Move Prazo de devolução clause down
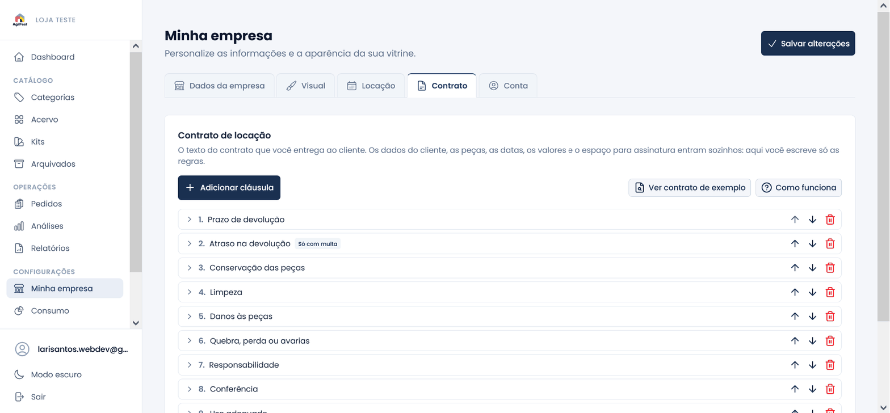 click(812, 220)
